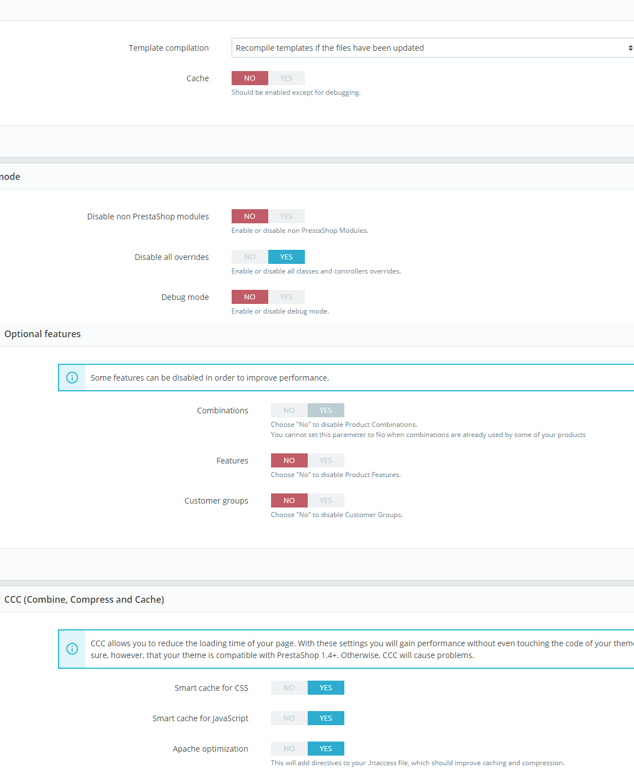Enable Features by choosing YES
The image size is (634, 781).
[326, 461]
